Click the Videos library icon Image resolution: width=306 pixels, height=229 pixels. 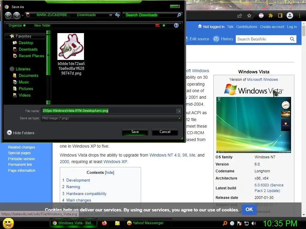click(x=15, y=95)
